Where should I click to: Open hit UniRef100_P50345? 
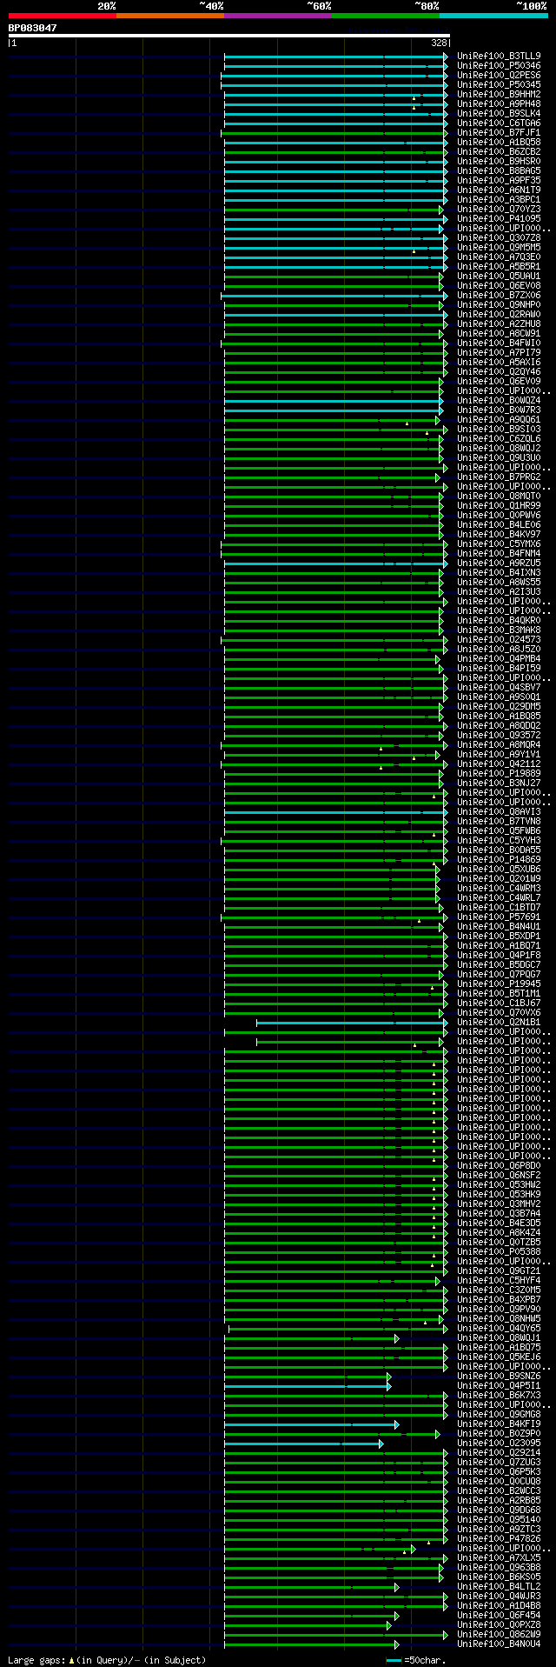[499, 84]
